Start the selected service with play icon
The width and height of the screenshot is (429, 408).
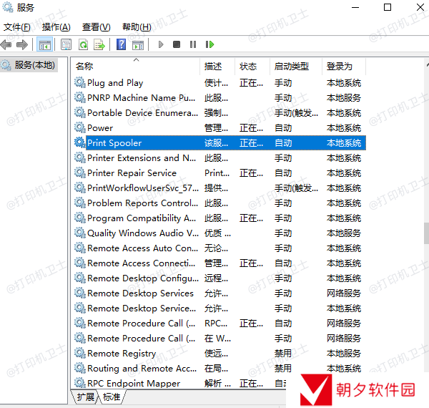161,44
